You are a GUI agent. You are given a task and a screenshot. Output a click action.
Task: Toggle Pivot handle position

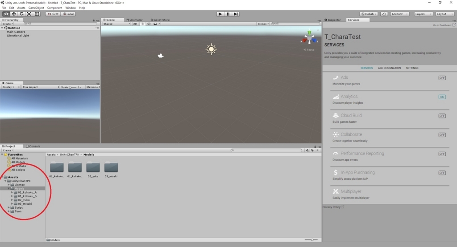53,14
